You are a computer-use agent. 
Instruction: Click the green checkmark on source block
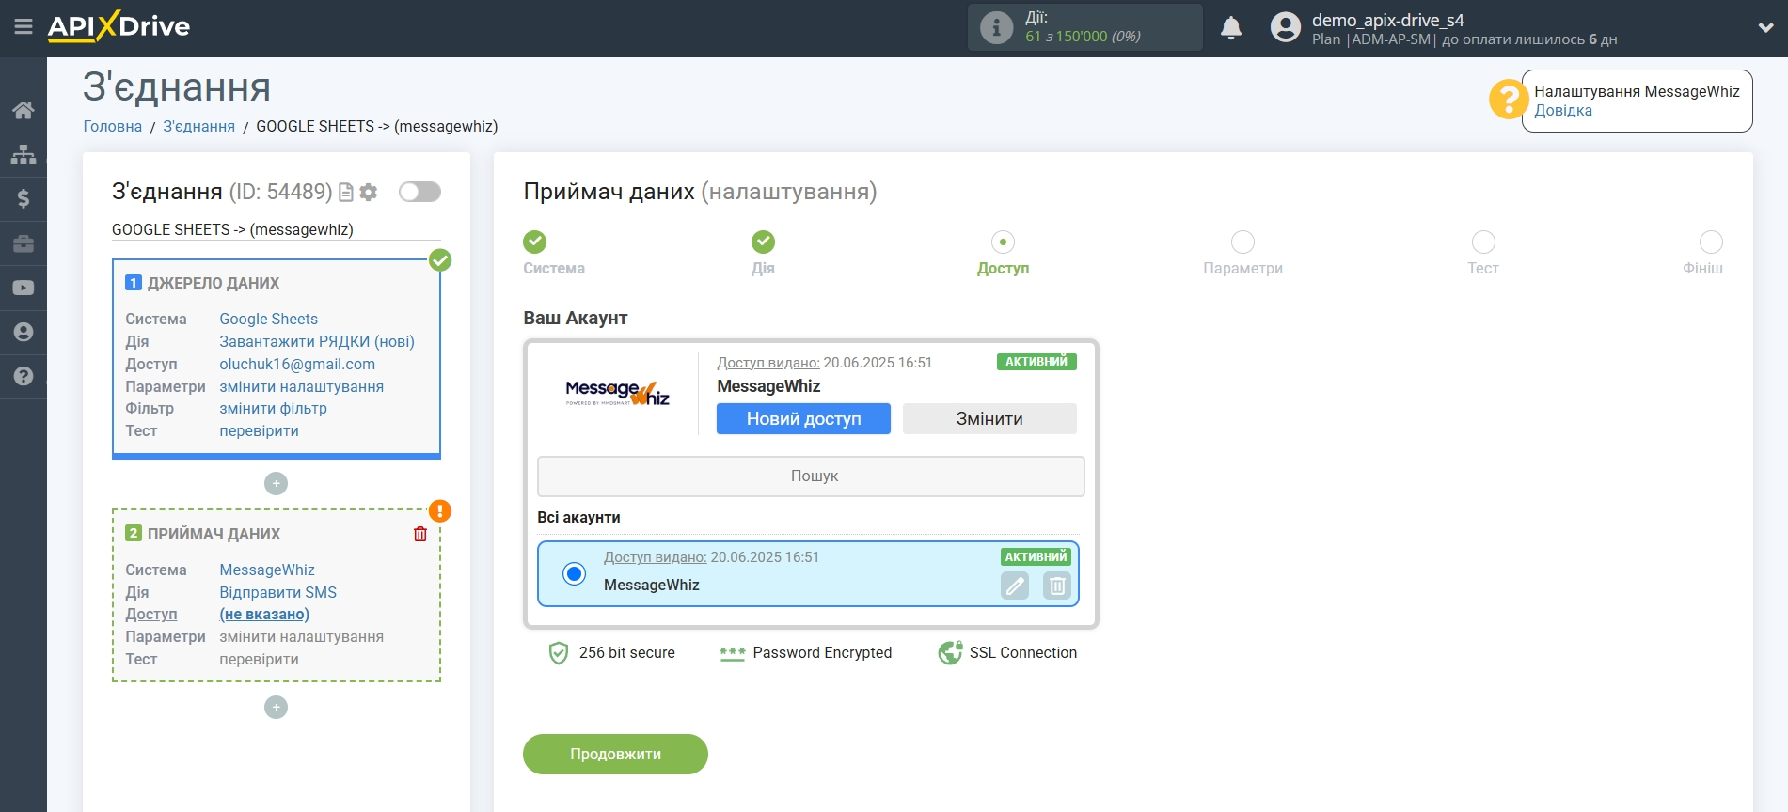click(440, 260)
